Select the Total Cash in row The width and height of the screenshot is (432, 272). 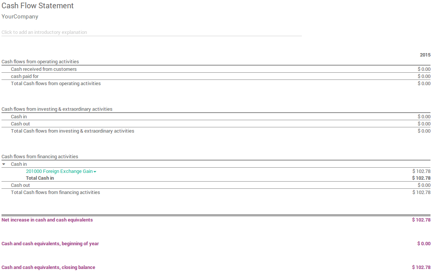coord(40,178)
